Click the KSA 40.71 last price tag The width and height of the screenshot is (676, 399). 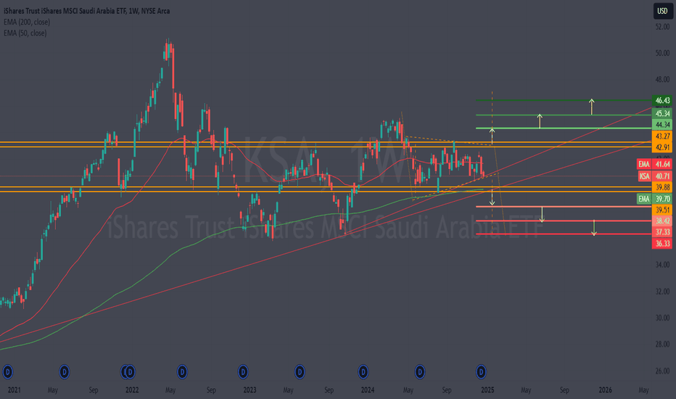click(654, 176)
